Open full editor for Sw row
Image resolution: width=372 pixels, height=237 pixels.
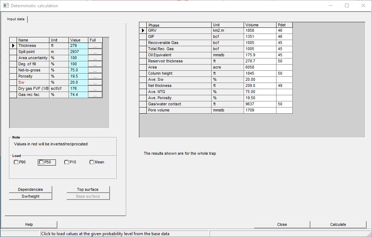pyautogui.click(x=95, y=83)
